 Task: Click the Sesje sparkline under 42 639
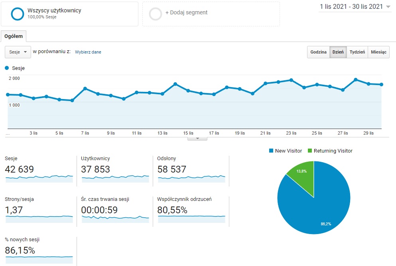(39, 179)
